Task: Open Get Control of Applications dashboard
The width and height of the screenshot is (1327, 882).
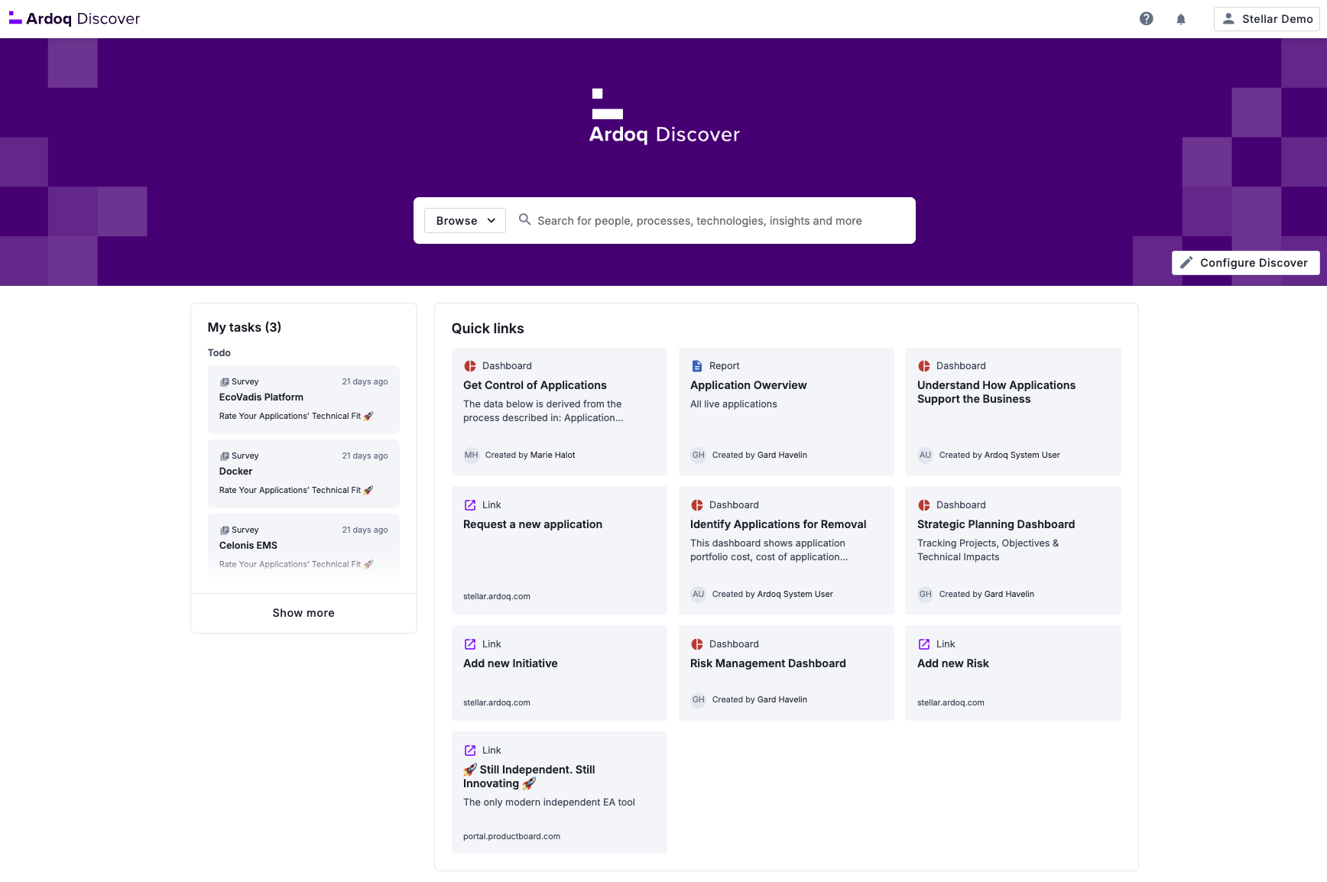Action: tap(535, 385)
